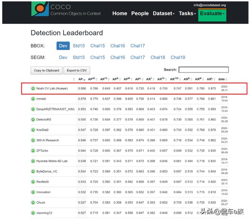Expand the ResNeSt row plus icon
The image size is (249, 220).
(33, 182)
